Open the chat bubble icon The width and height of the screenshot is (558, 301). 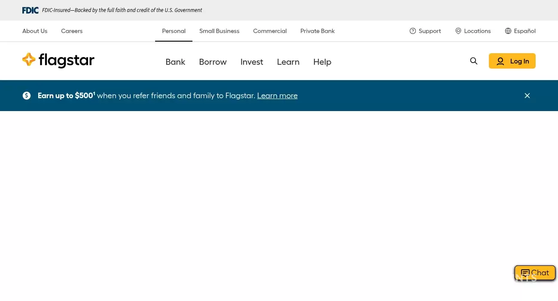(525, 273)
